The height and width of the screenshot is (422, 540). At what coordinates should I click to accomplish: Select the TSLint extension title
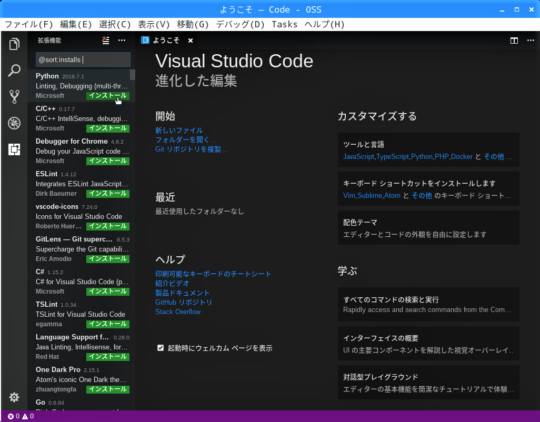46,305
